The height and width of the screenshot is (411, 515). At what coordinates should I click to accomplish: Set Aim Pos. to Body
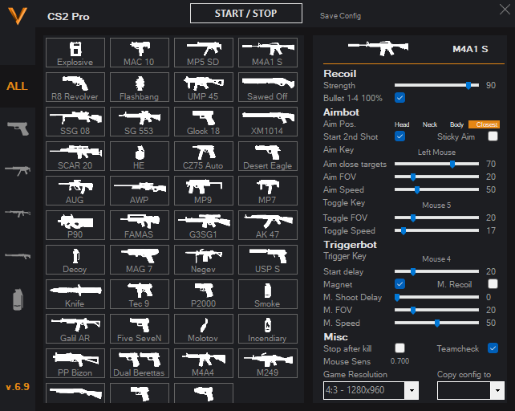456,124
